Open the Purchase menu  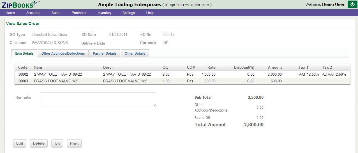pos(79,13)
